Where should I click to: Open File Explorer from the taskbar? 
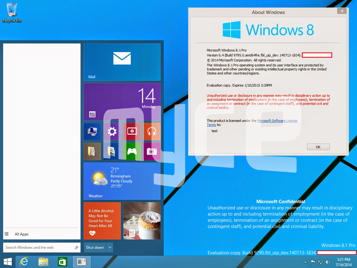[43, 261]
